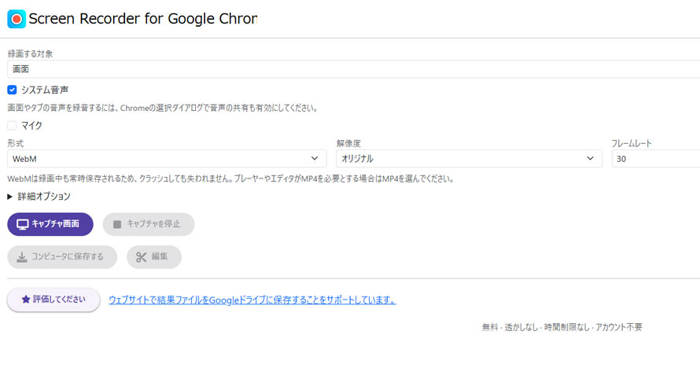This screenshot has height=368, width=700.
Task: Click the Screen Recorder red record logo icon
Action: (17, 19)
